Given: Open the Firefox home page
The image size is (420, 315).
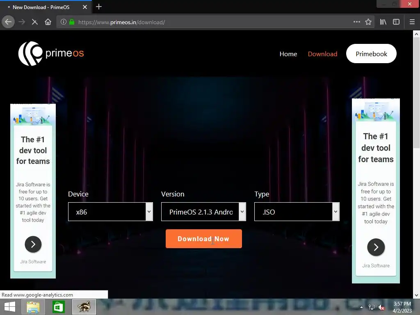Looking at the screenshot, I should click(48, 22).
